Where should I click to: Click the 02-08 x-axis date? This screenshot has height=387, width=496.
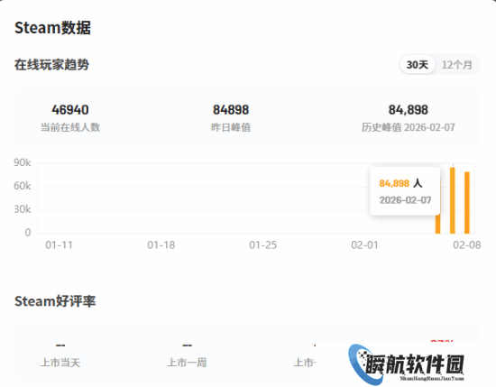pos(467,245)
